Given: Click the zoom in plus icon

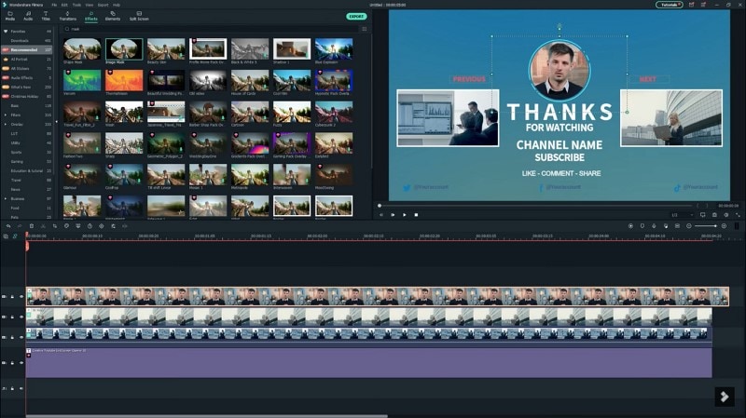Looking at the screenshot, I should pos(725,226).
